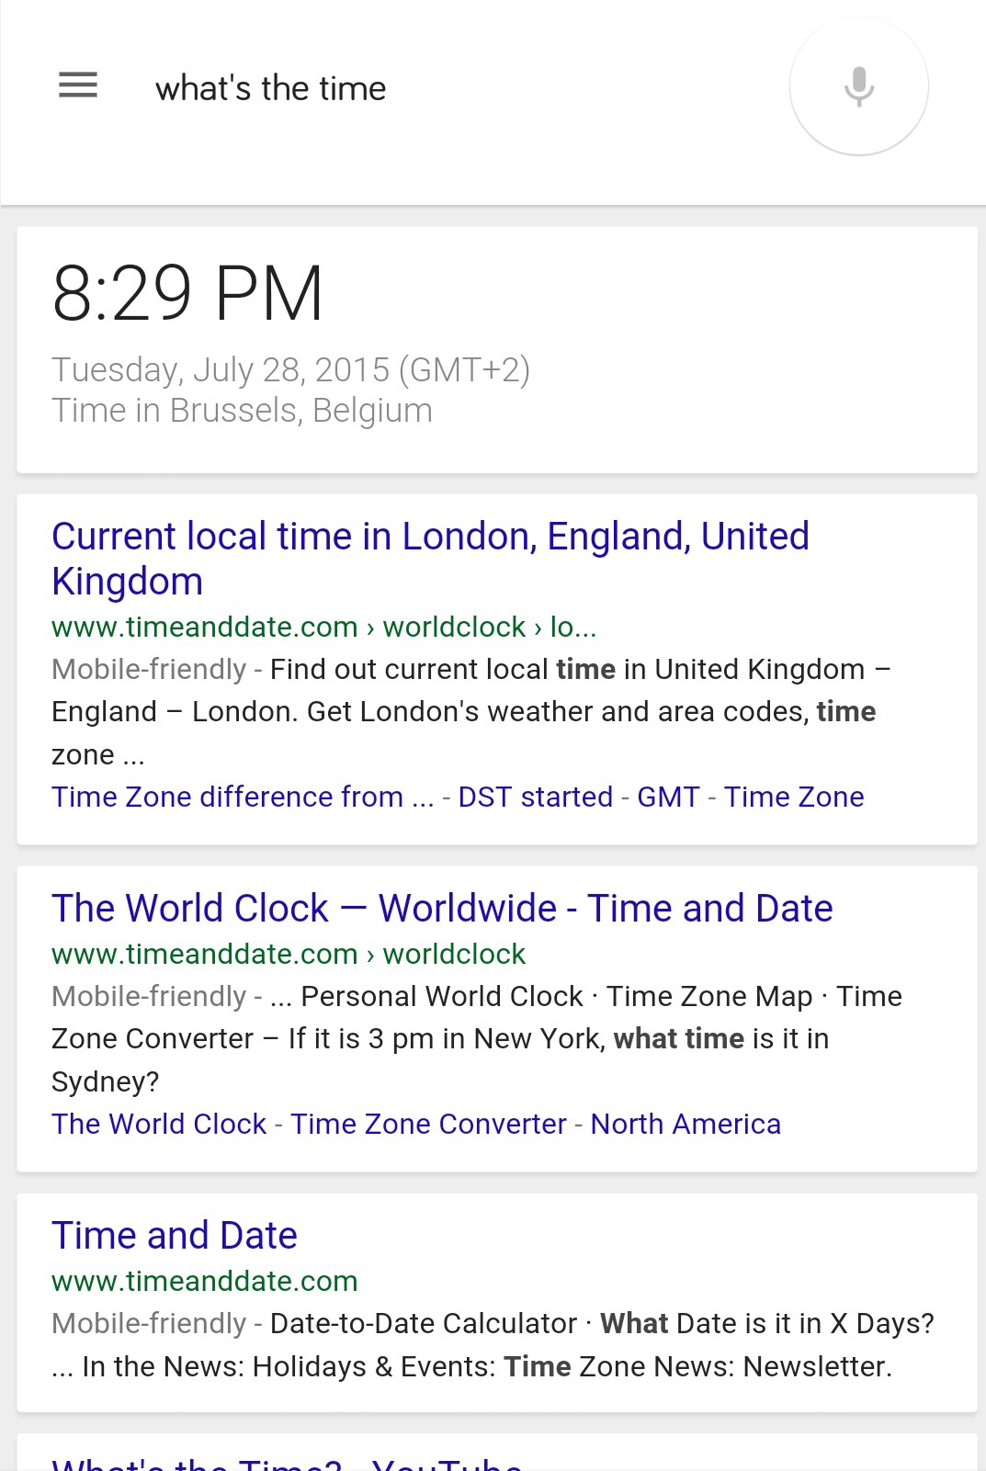Open Current local time in London result
The image size is (986, 1471).
click(x=430, y=559)
